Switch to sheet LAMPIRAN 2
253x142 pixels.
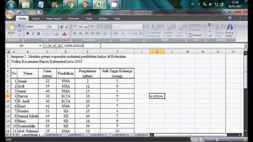click(x=53, y=135)
